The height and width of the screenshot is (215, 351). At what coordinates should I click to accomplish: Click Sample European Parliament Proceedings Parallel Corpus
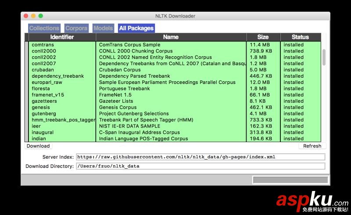pos(167,82)
